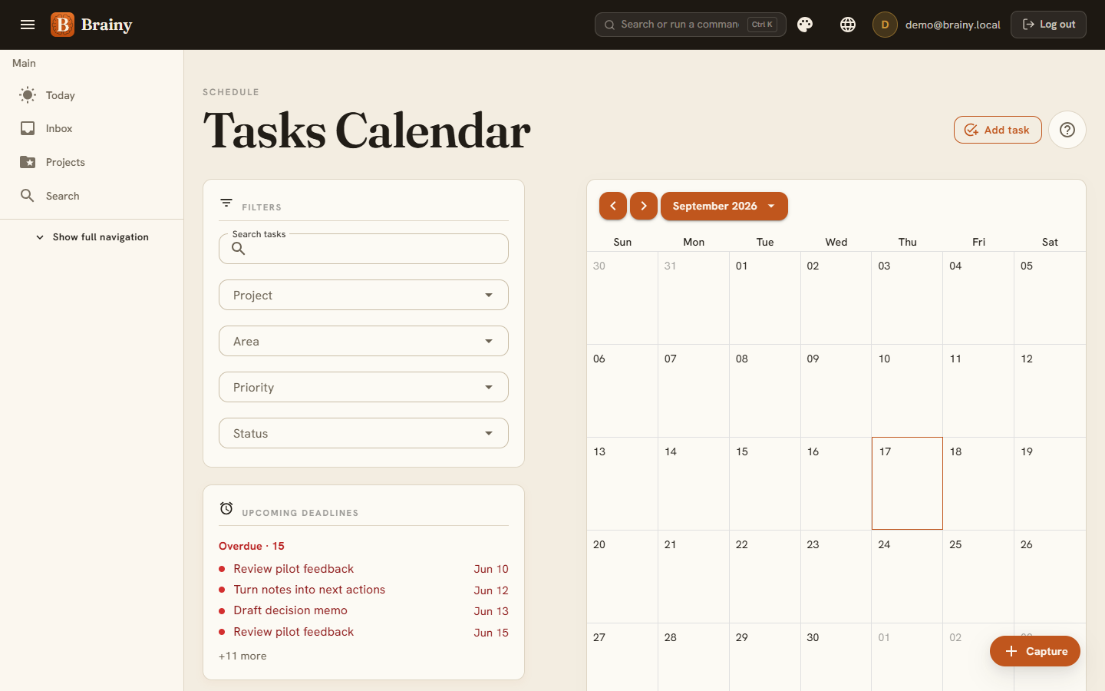Go to the next month
The height and width of the screenshot is (691, 1105).
tap(644, 206)
